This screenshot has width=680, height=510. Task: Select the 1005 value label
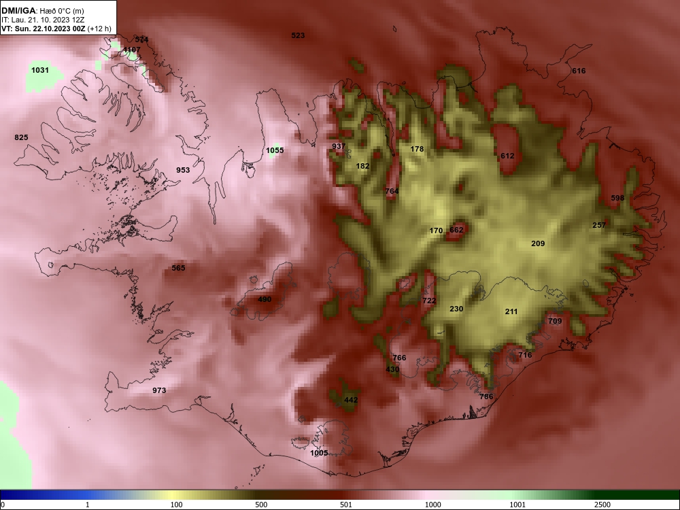tap(319, 453)
